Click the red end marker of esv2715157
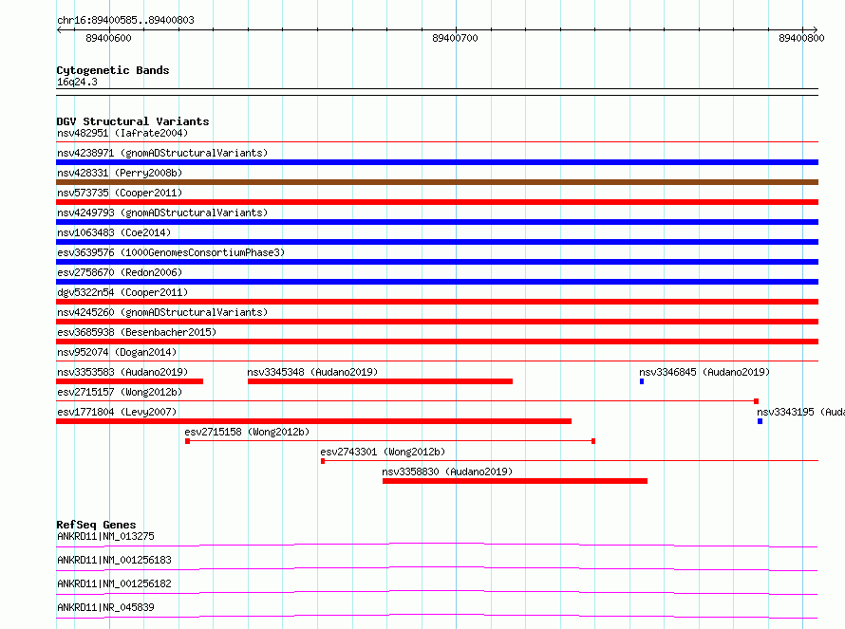The image size is (845, 629). click(756, 401)
